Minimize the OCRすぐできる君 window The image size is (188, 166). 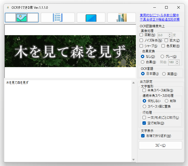click(x=155, y=7)
